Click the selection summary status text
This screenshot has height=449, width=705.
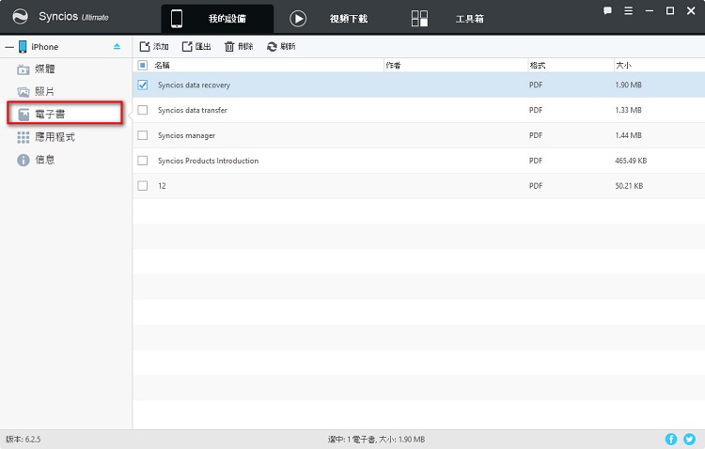[376, 439]
